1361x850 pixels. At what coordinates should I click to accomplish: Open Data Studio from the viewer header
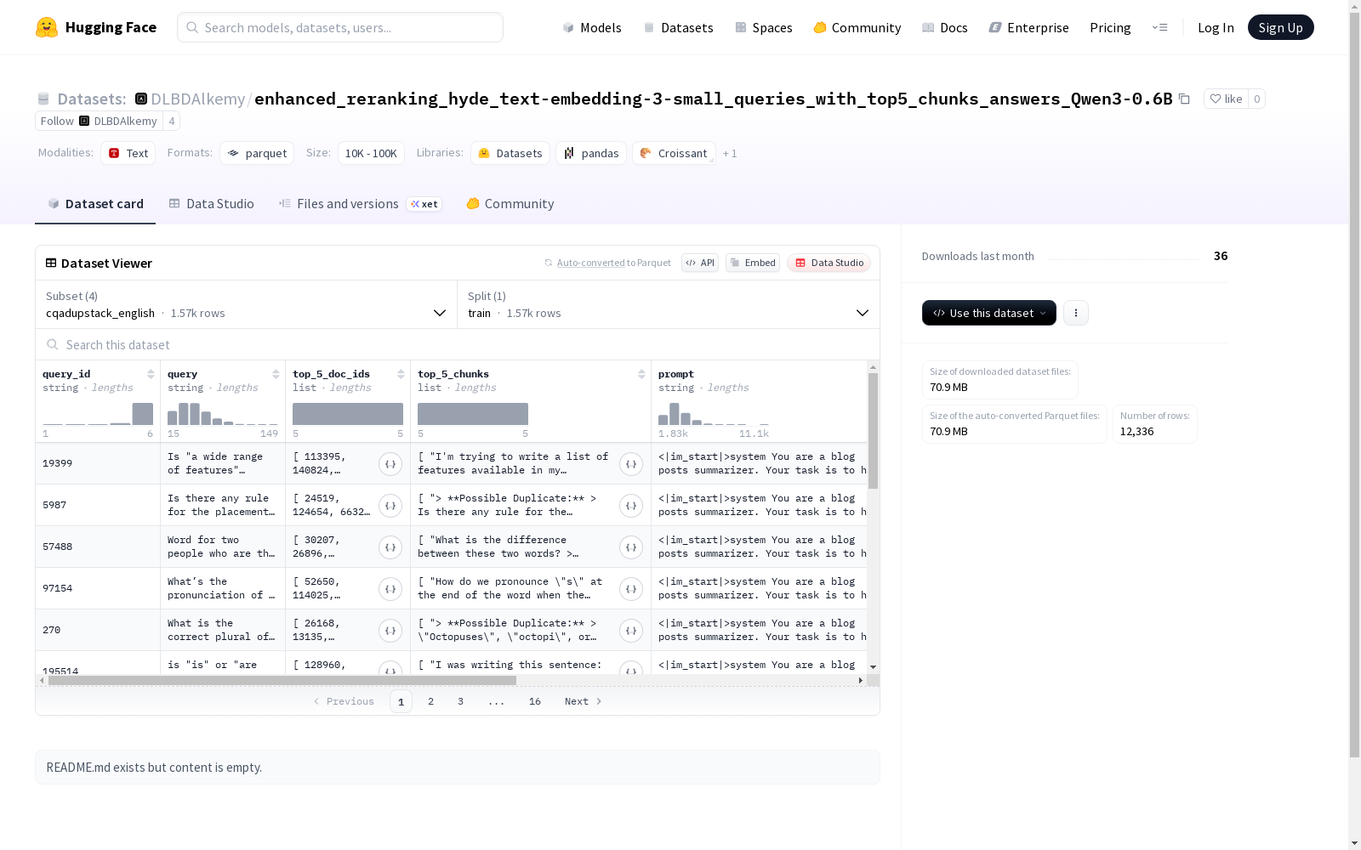829,263
